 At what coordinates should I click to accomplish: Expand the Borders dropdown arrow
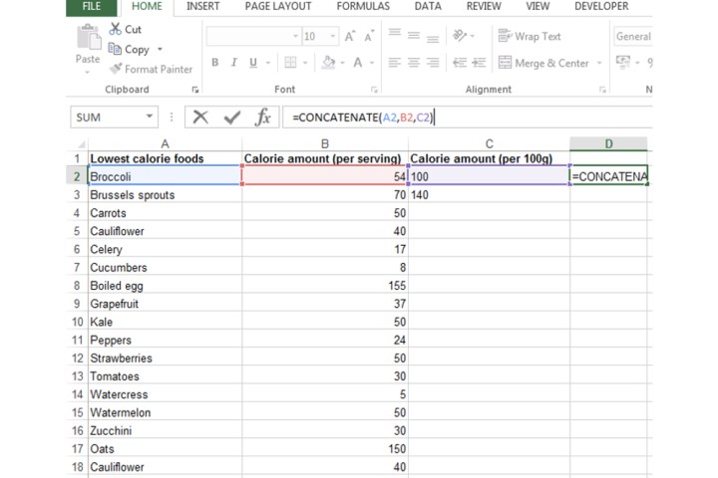[305, 63]
